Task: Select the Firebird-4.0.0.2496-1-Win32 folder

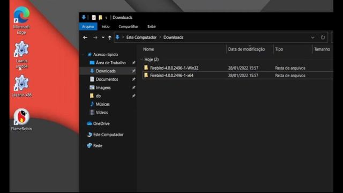Action: point(174,68)
